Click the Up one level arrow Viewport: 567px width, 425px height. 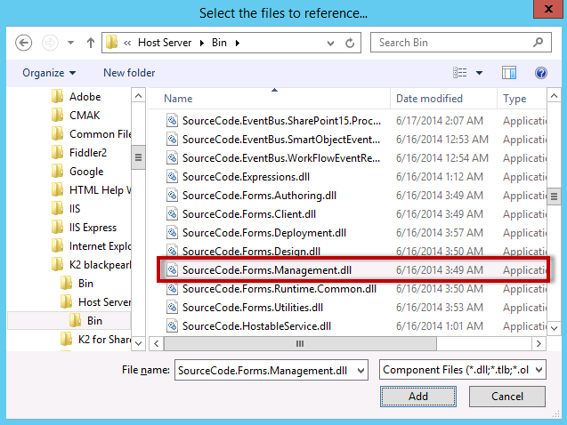coord(91,43)
